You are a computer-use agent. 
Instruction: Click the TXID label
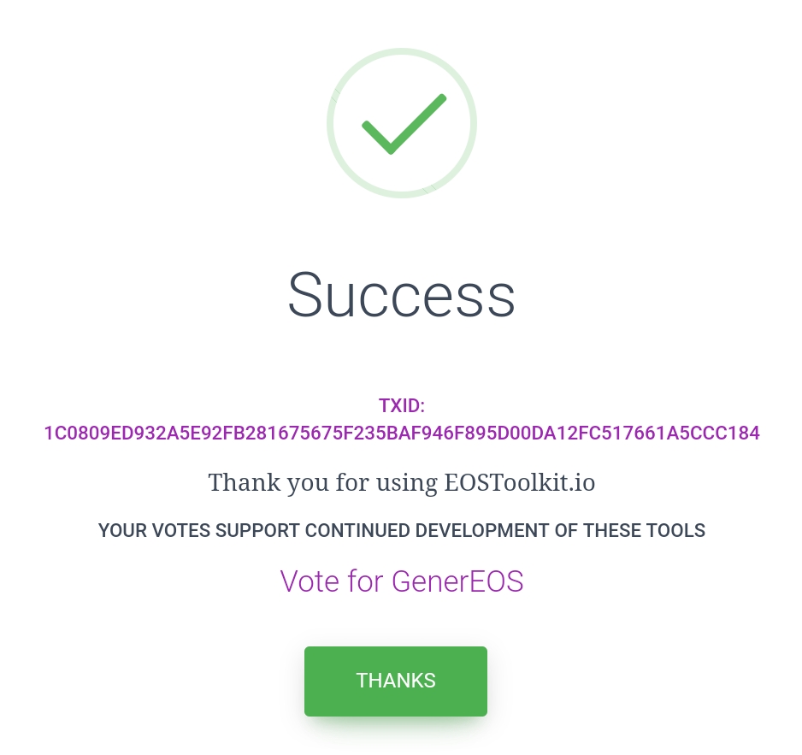coord(402,406)
